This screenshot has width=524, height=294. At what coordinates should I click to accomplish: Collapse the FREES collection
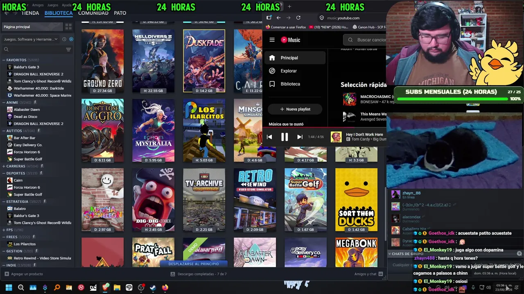pos(3,237)
